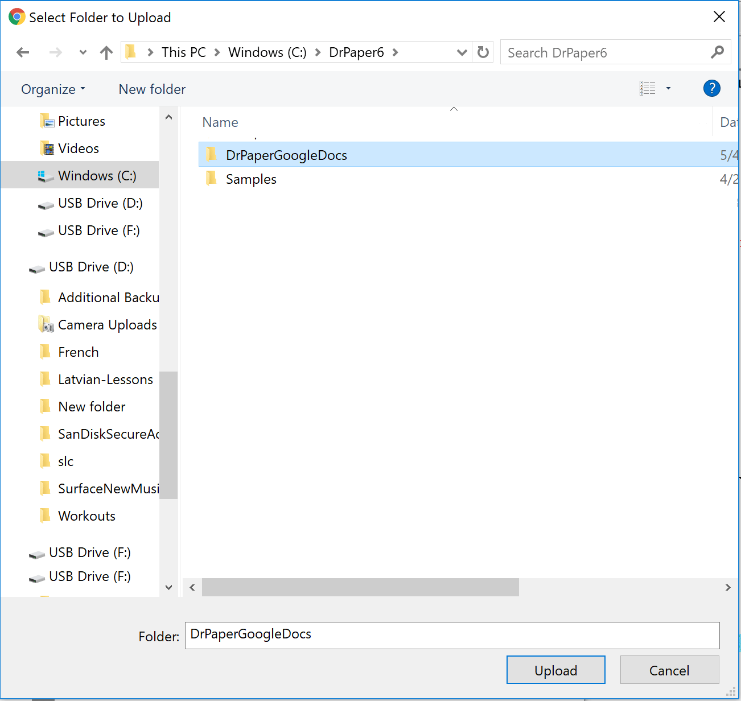Select the Samples folder
Image resolution: width=741 pixels, height=701 pixels.
pyautogui.click(x=251, y=179)
